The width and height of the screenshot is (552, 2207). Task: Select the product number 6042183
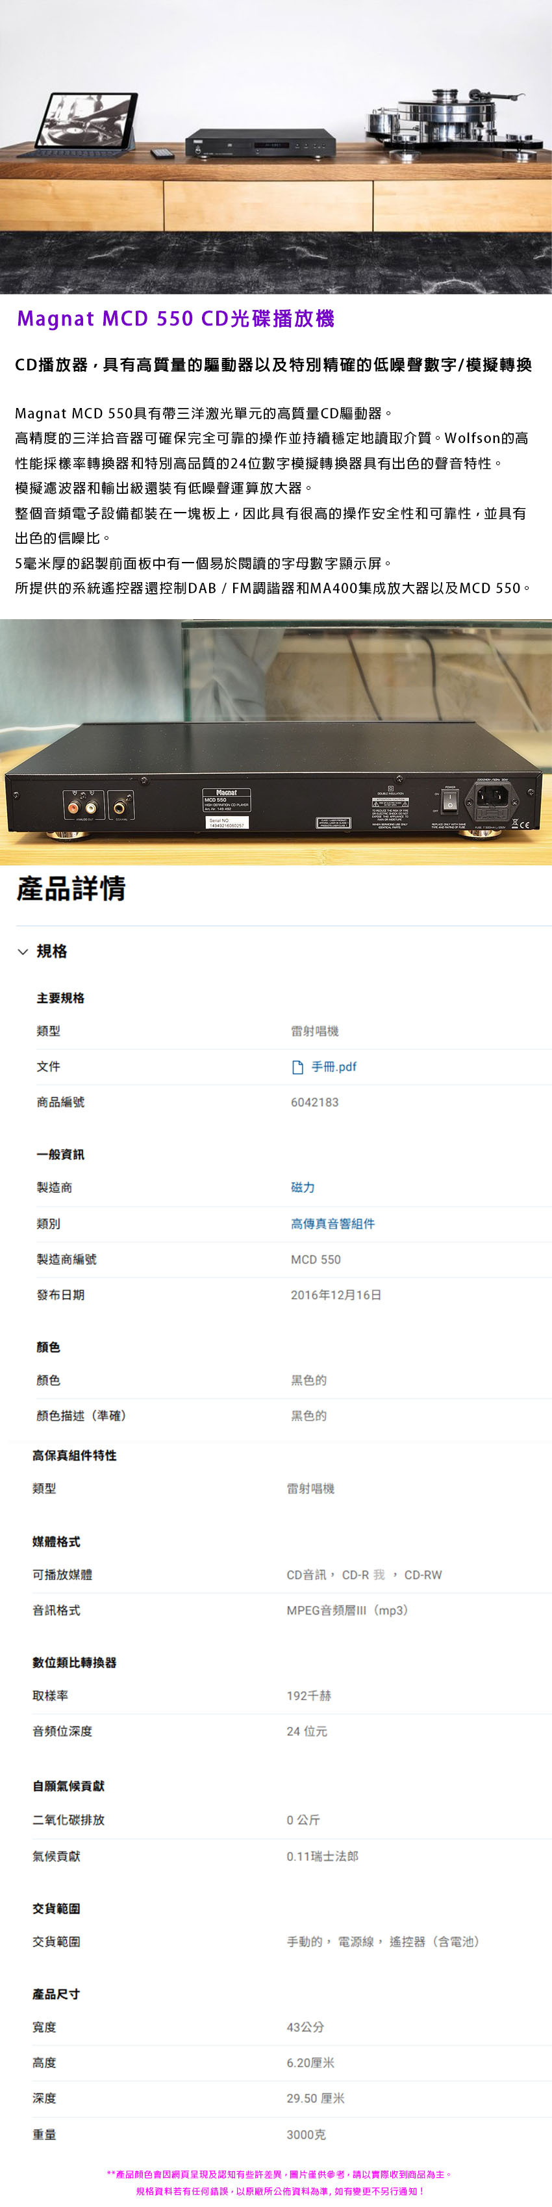(315, 1103)
